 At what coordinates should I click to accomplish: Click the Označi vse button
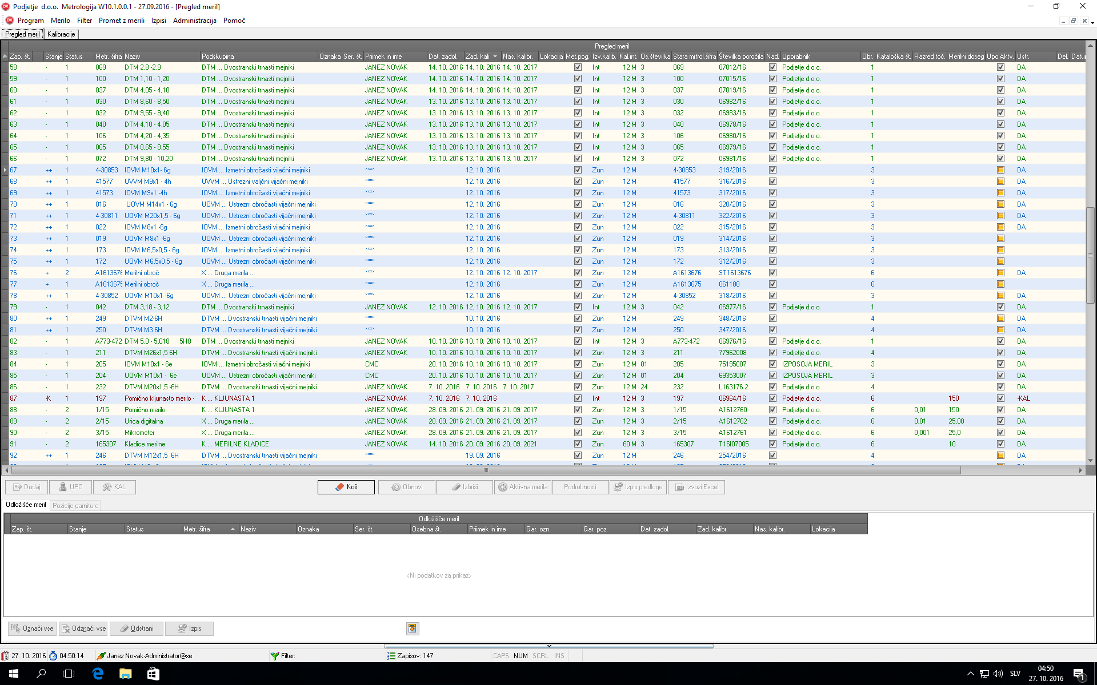click(33, 628)
